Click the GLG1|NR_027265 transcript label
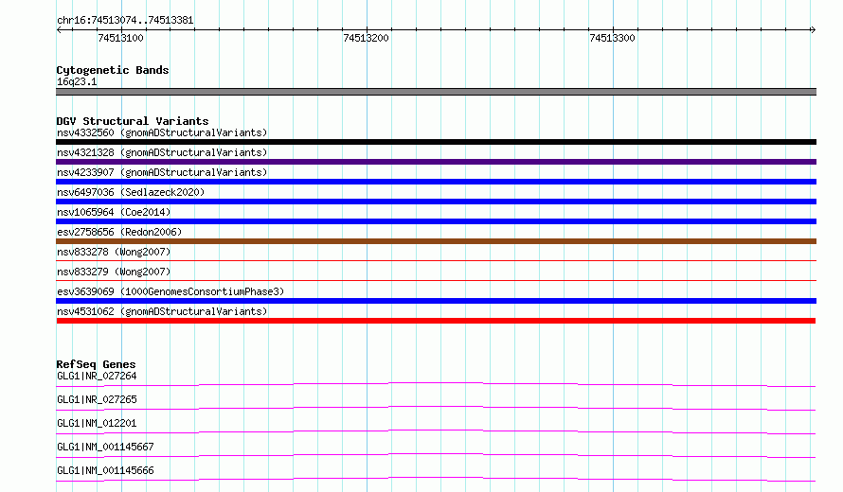The image size is (843, 492). pos(97,399)
